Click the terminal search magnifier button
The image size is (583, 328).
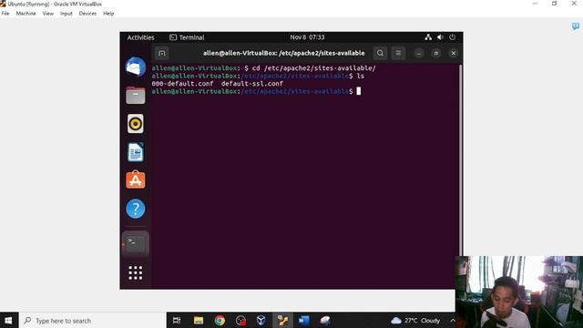pyautogui.click(x=380, y=53)
